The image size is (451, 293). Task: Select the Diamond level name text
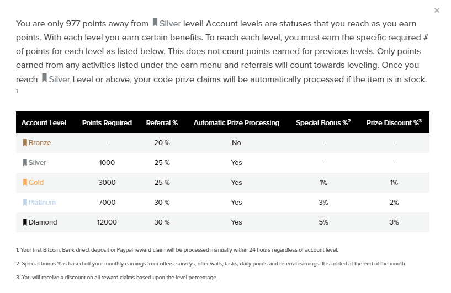coord(43,222)
